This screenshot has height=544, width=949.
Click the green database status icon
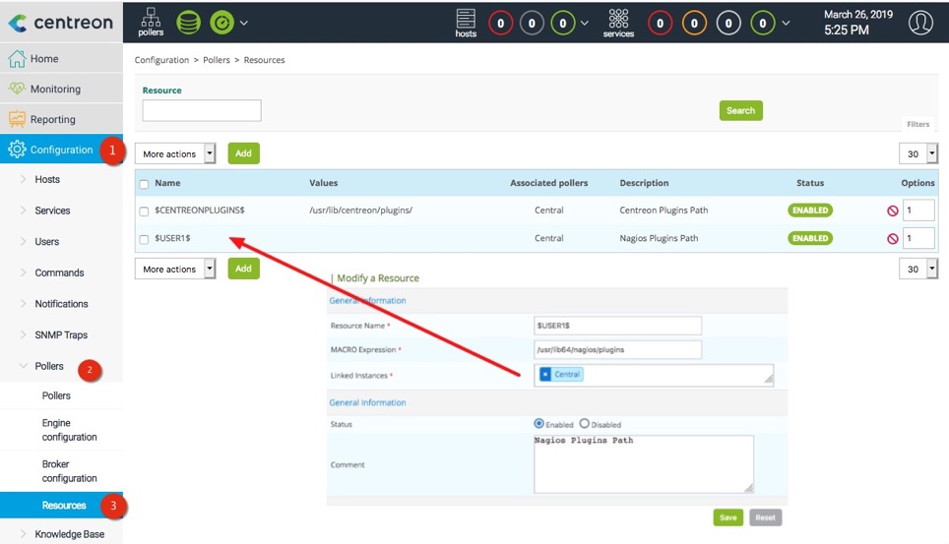[x=188, y=21]
